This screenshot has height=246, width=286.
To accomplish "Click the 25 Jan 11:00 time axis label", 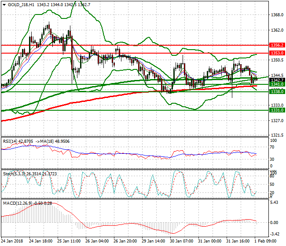I will tap(69, 241).
